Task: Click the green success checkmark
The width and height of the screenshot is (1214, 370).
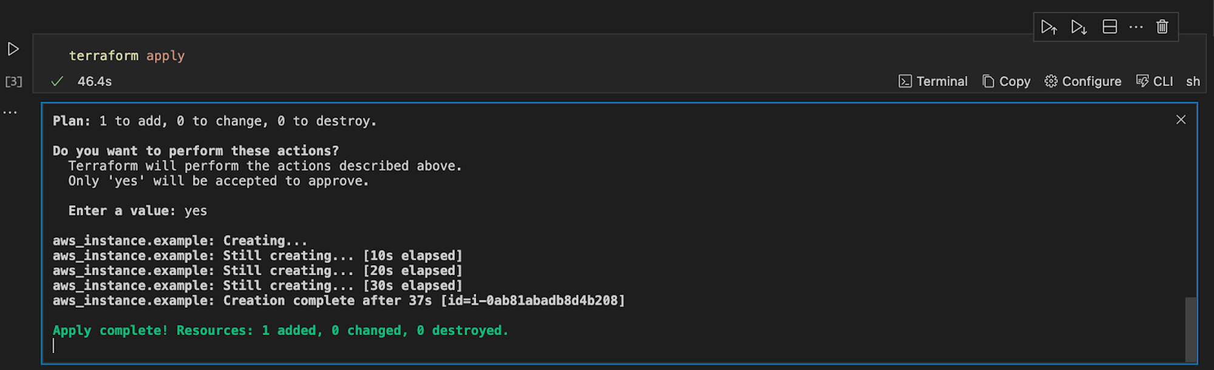Action: [x=57, y=81]
